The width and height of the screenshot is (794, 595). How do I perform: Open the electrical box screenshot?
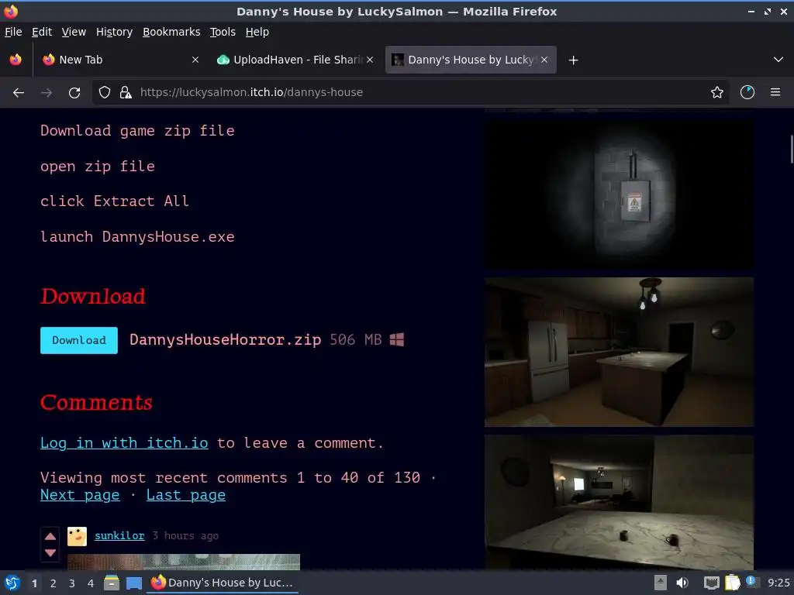[x=619, y=194]
